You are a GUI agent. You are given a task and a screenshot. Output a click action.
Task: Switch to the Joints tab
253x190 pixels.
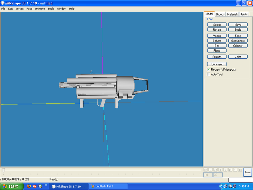coord(244,14)
